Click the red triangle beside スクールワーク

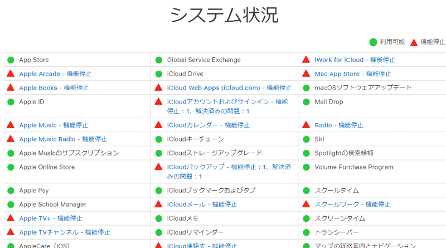(x=306, y=204)
